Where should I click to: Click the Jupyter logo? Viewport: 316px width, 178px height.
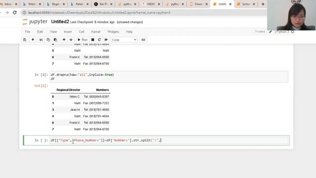[35, 22]
